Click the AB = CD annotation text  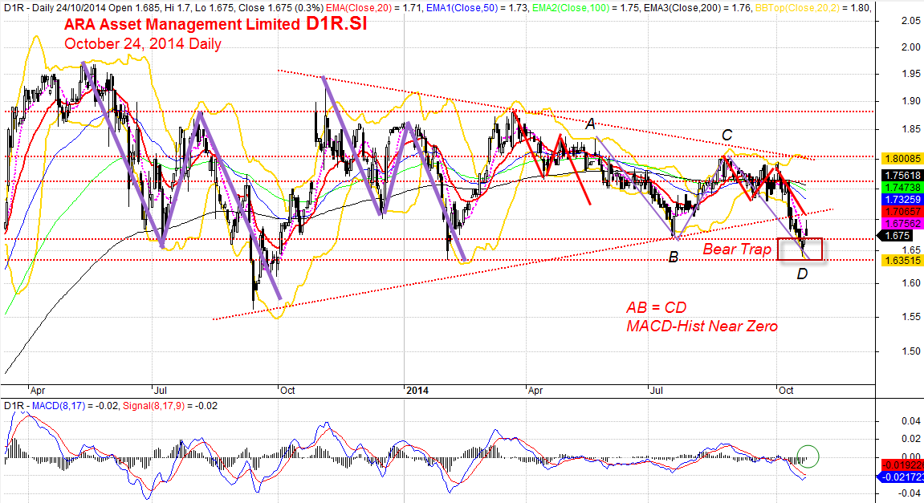657,307
